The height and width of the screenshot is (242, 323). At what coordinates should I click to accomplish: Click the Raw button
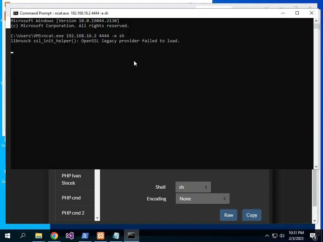[228, 215]
